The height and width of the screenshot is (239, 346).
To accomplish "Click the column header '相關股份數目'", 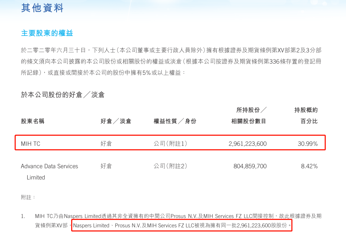I will tap(249, 121).
